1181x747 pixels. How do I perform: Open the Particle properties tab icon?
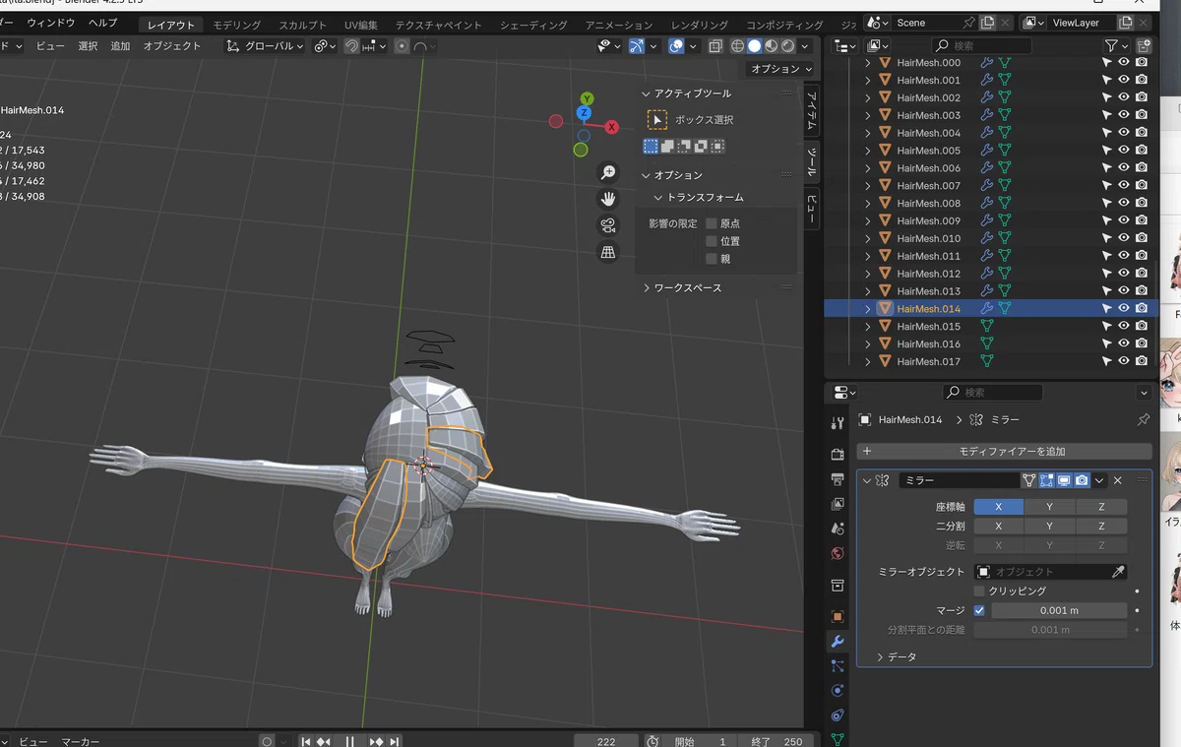click(x=838, y=666)
